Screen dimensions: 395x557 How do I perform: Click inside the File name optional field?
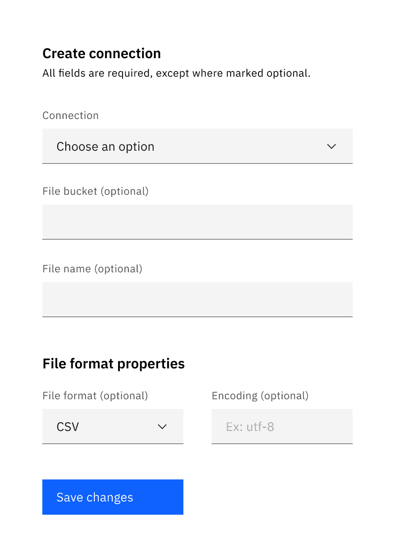click(197, 299)
